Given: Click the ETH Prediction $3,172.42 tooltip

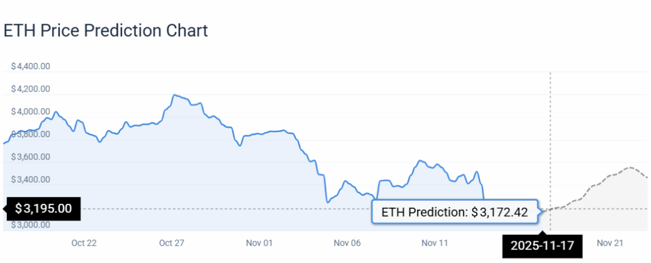Looking at the screenshot, I should (455, 212).
